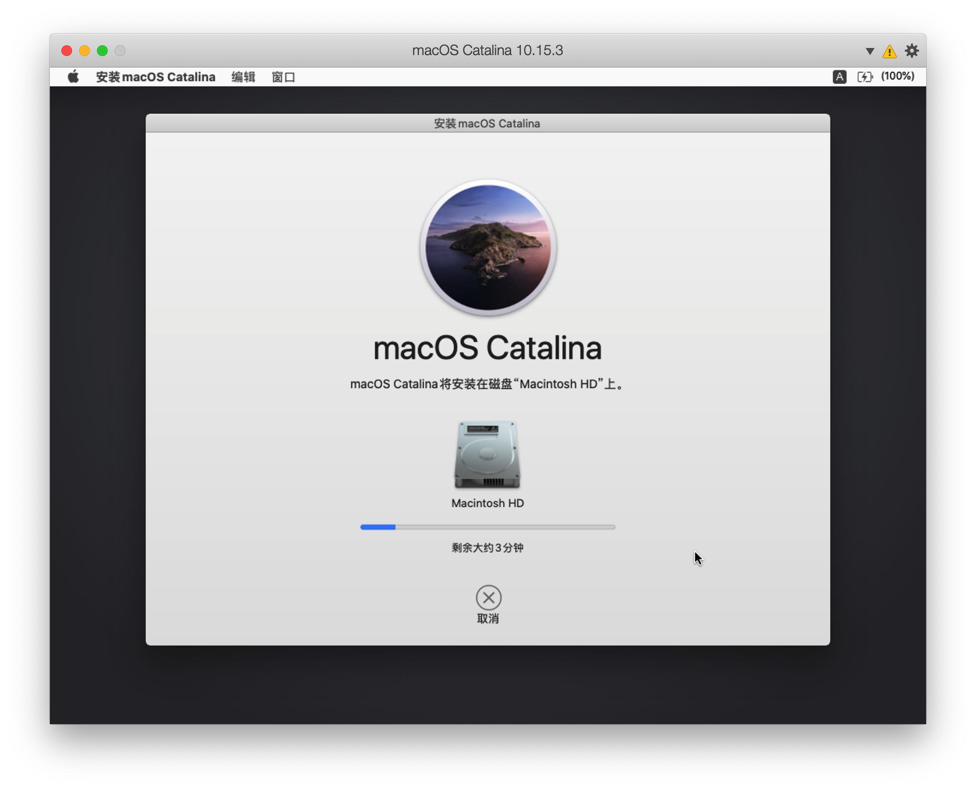Open the 编辑 menu
The height and width of the screenshot is (790, 976).
pos(243,77)
